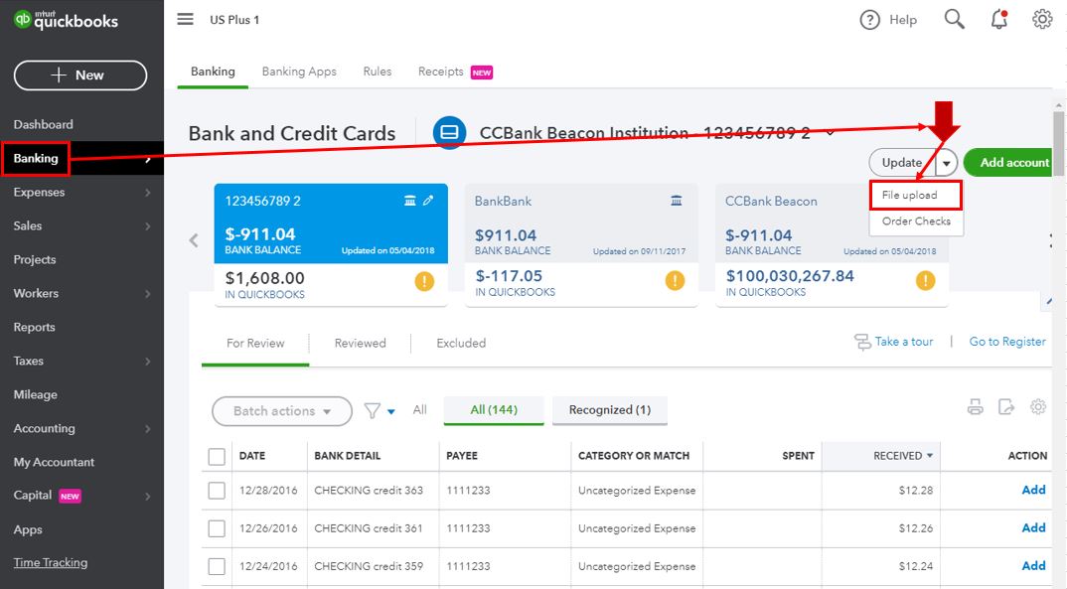Tick the select-all header checkbox
Viewport: 1067px width, 589px height.
217,456
